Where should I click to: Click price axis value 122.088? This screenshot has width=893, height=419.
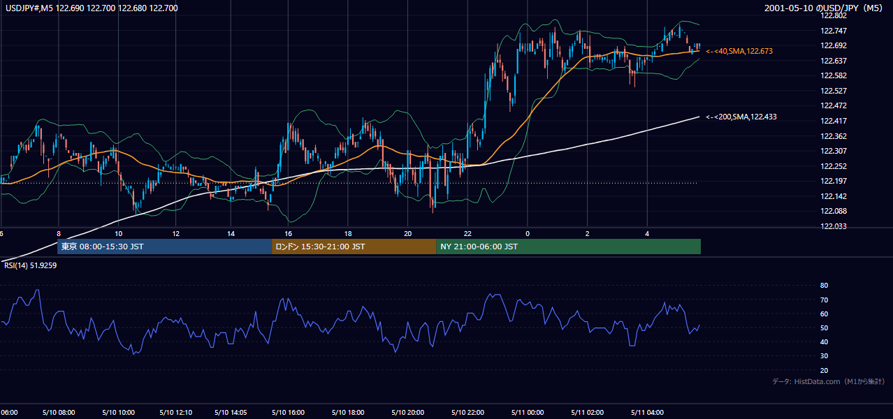[x=835, y=212]
